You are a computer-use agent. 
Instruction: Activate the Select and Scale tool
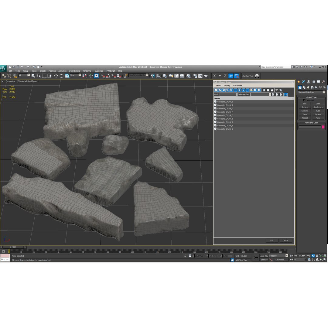pyautogui.click(x=67, y=76)
